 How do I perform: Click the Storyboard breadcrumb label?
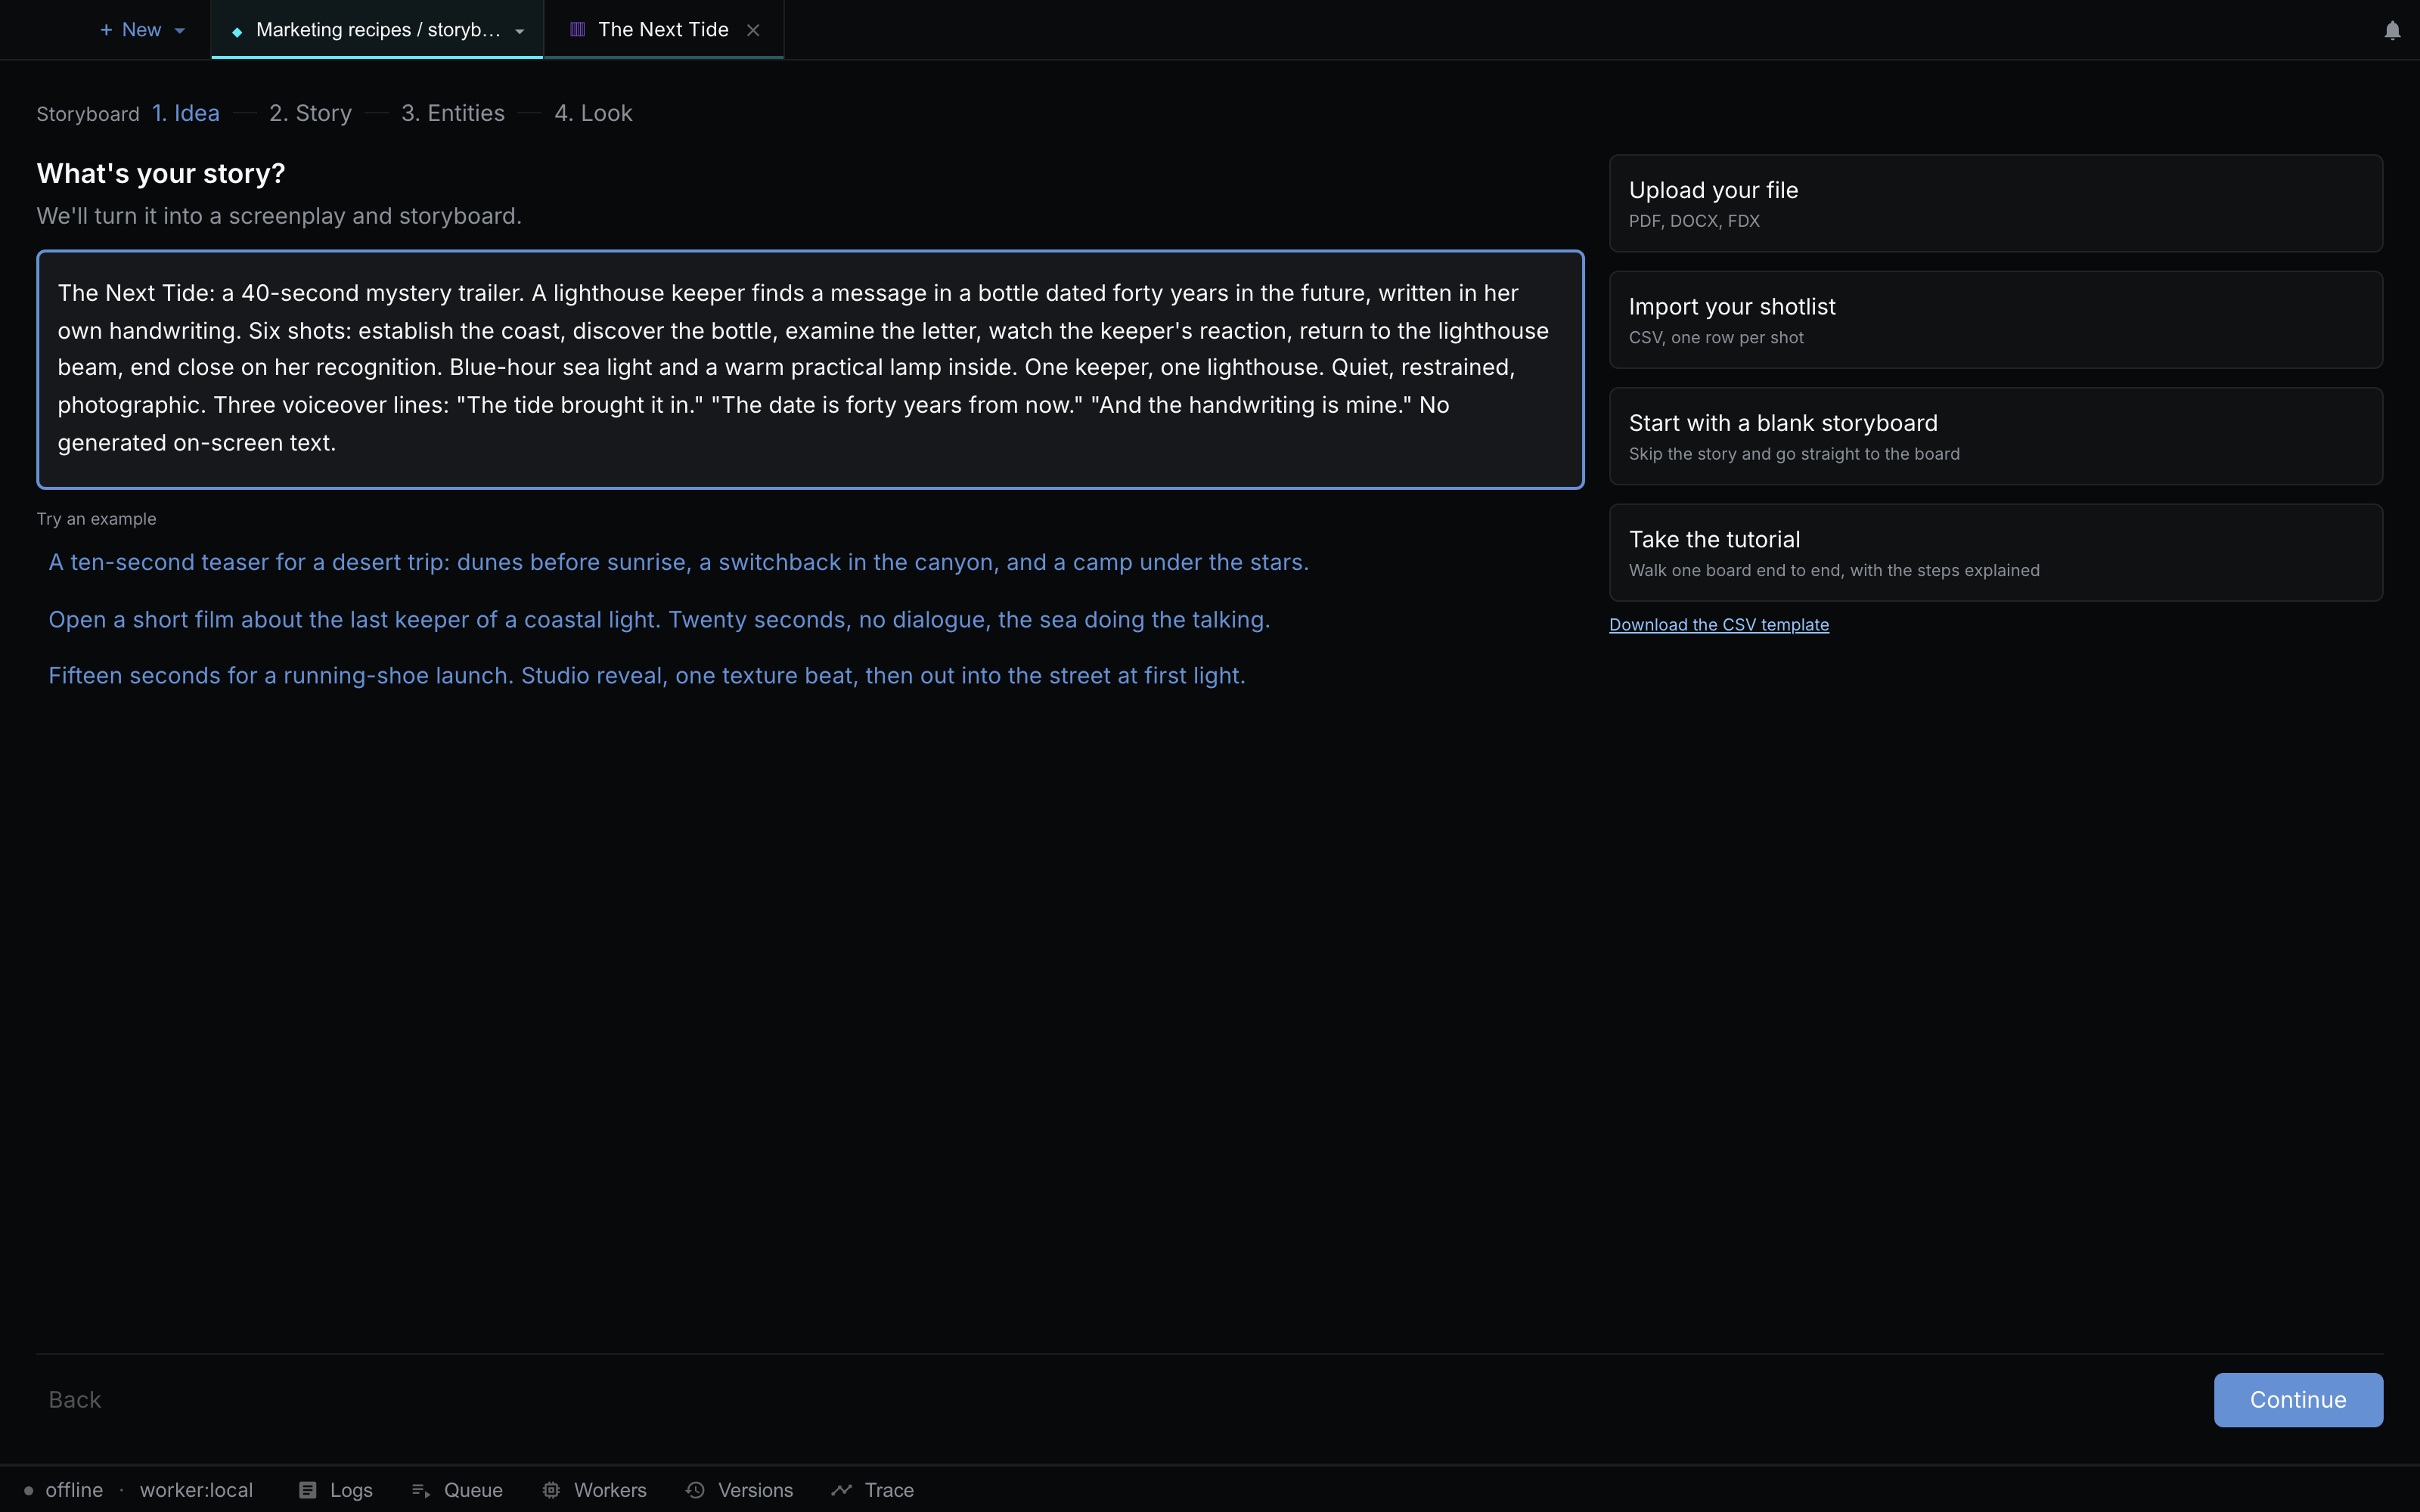(x=88, y=114)
